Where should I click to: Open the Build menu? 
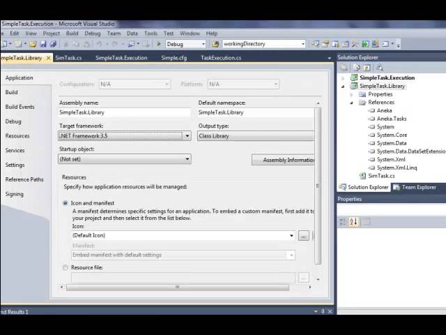pos(72,33)
